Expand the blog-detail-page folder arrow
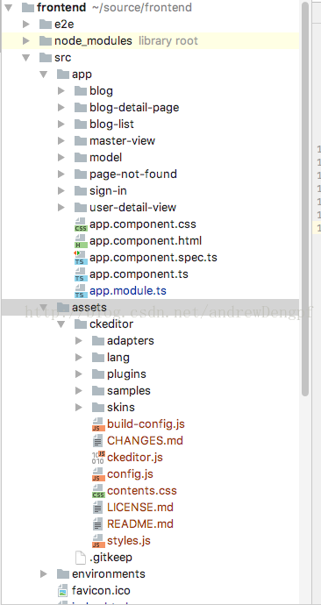The image size is (321, 605). tap(61, 107)
